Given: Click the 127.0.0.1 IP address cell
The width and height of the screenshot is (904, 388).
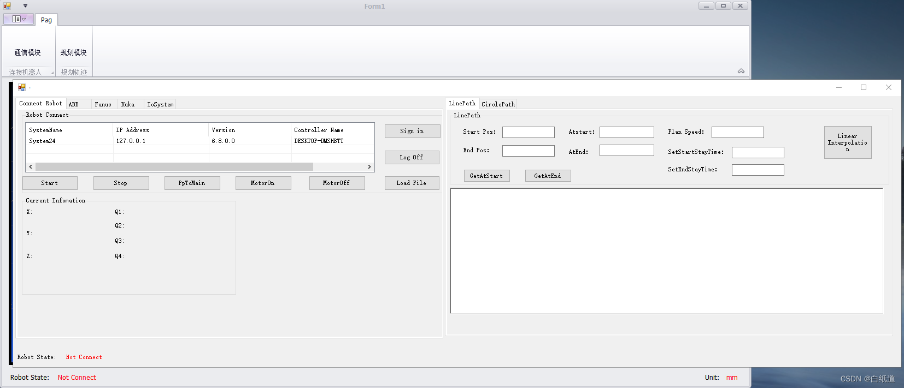Looking at the screenshot, I should point(131,141).
